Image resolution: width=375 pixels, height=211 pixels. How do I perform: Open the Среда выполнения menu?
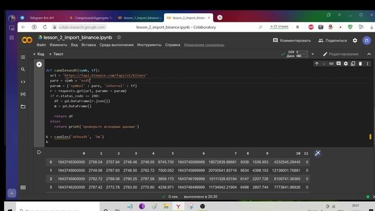tap(117, 45)
